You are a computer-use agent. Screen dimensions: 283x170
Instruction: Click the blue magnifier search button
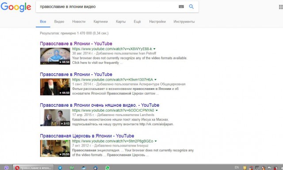(191, 7)
